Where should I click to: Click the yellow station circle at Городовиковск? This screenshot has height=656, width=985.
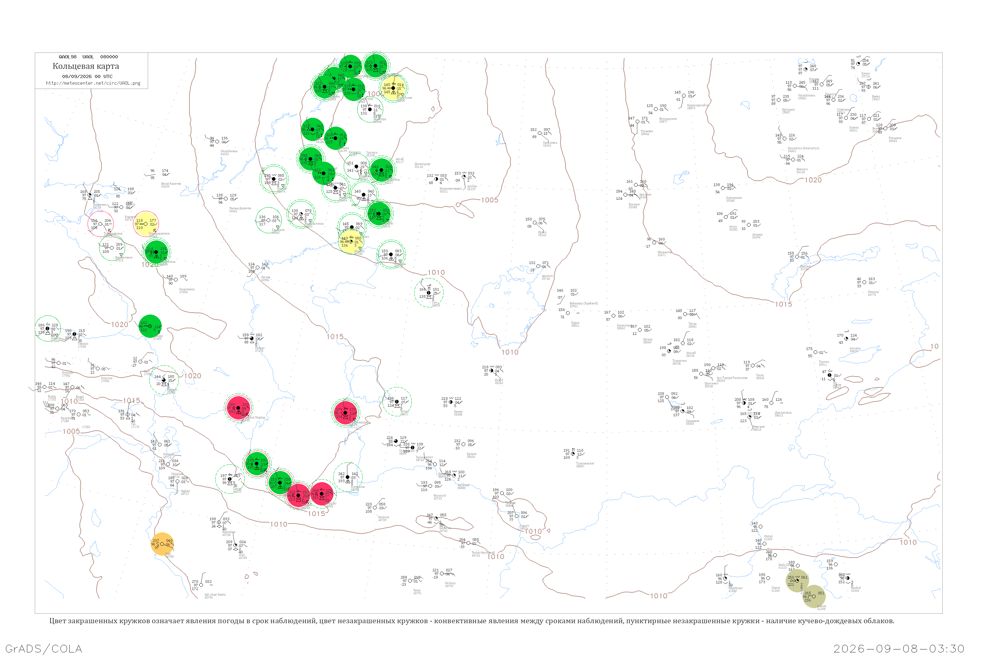(146, 224)
